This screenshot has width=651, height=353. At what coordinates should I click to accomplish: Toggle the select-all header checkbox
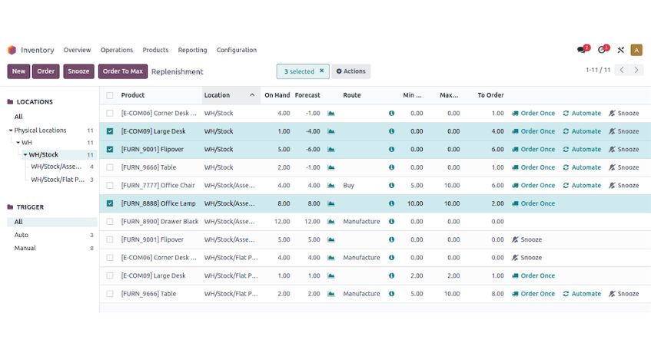click(110, 95)
